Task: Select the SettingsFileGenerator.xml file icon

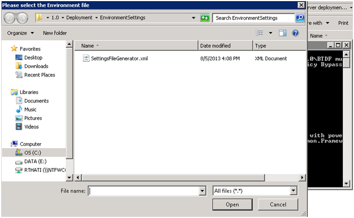Action: [86, 58]
